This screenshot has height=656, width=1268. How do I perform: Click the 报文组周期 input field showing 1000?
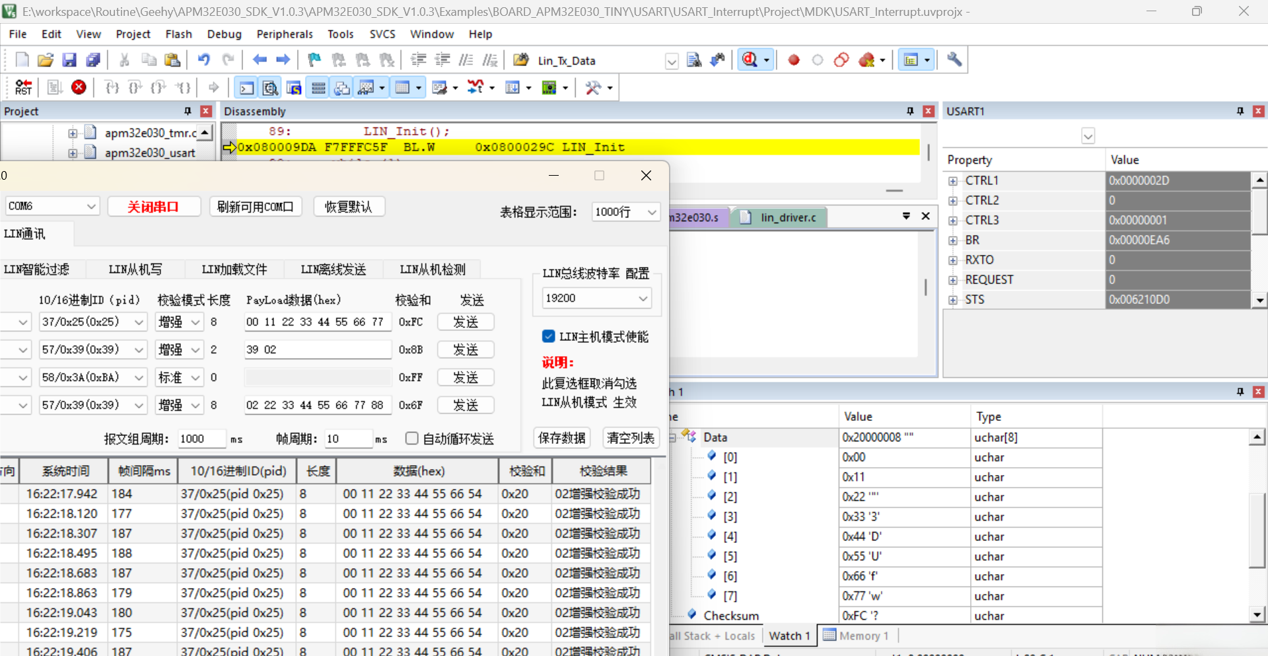(199, 439)
